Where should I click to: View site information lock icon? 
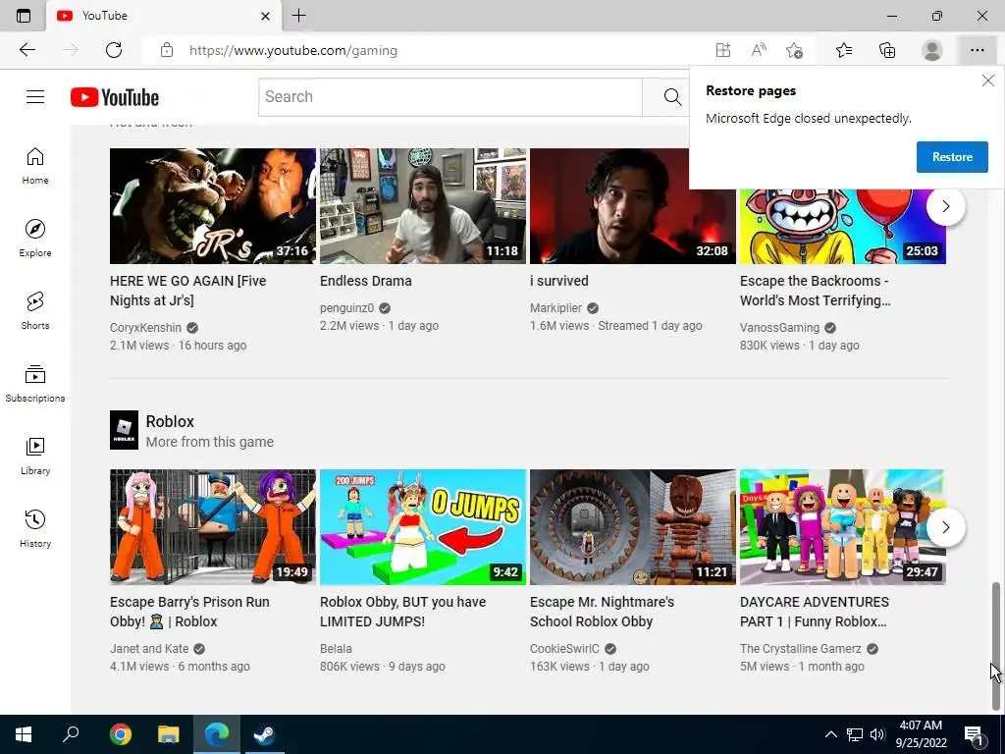pyautogui.click(x=167, y=50)
